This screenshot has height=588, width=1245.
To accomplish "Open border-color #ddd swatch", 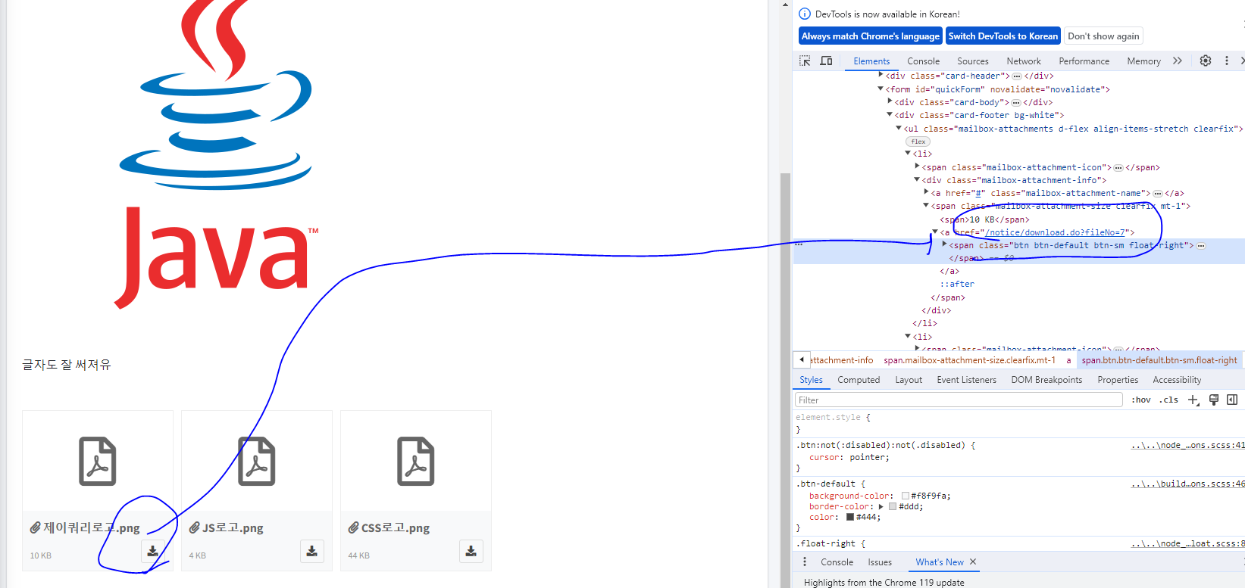I will [x=893, y=507].
